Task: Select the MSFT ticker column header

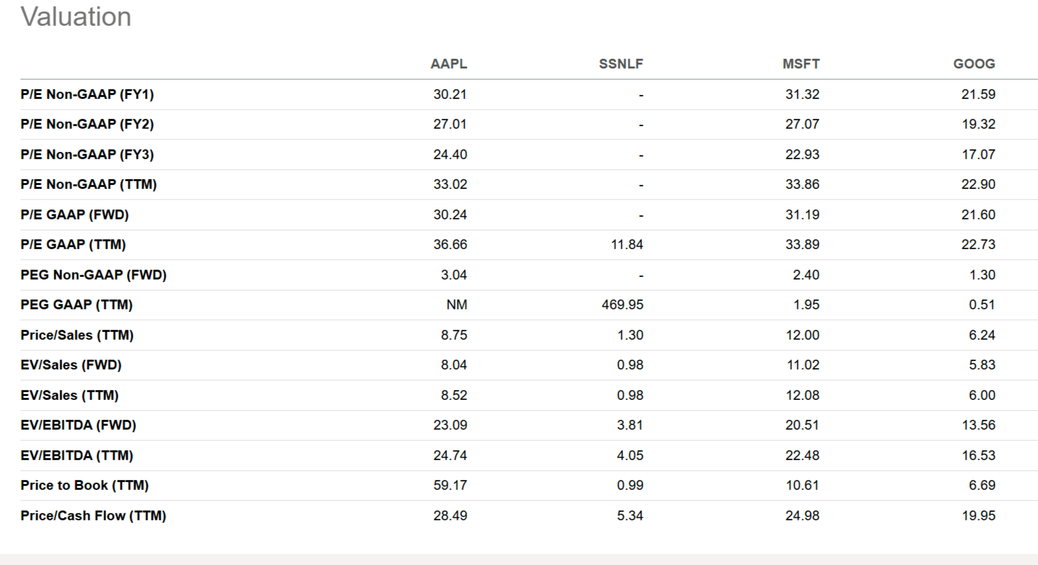Action: click(x=801, y=64)
